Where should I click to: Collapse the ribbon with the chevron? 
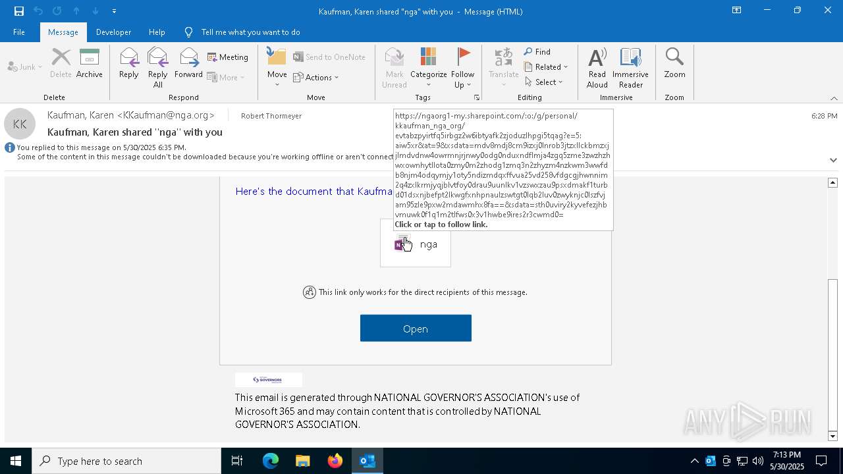[x=834, y=98]
